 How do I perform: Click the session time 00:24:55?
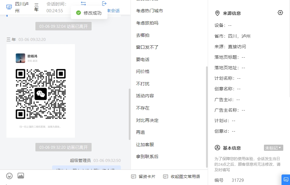(x=55, y=11)
